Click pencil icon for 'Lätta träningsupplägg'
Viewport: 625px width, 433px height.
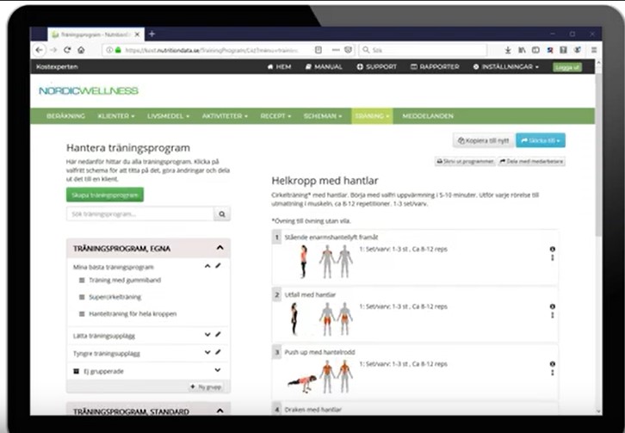(x=218, y=334)
